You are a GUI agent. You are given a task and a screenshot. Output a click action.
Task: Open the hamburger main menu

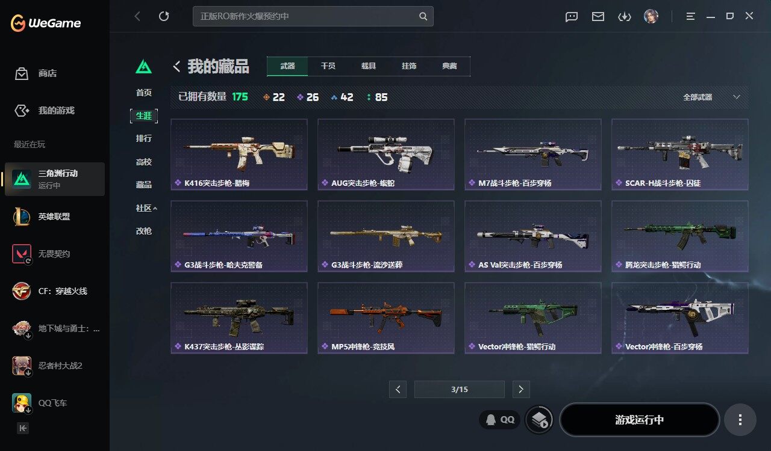691,16
